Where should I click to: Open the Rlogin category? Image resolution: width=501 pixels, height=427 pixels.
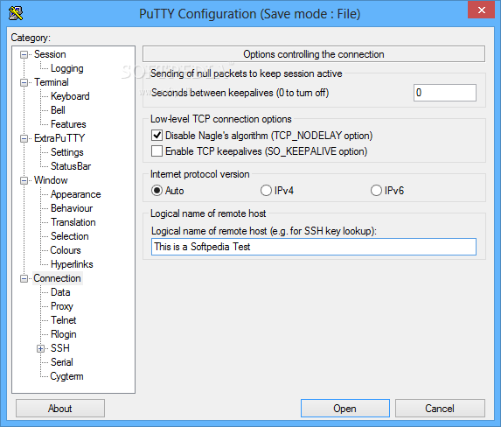[x=64, y=334]
